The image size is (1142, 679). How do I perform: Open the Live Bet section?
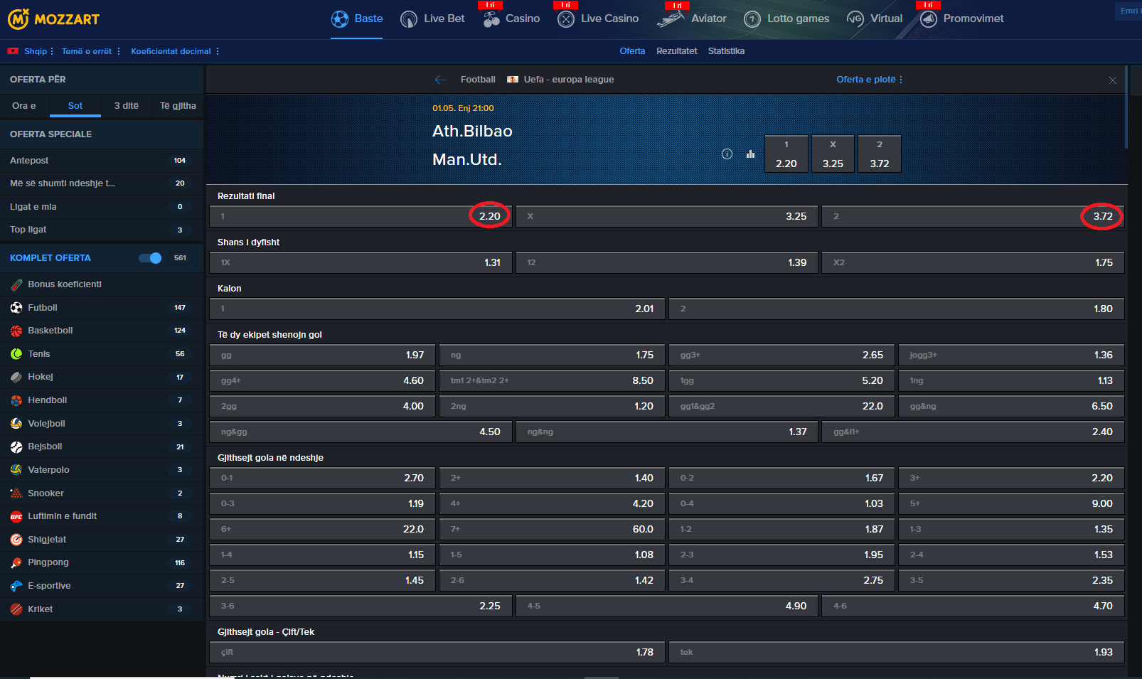coord(432,19)
